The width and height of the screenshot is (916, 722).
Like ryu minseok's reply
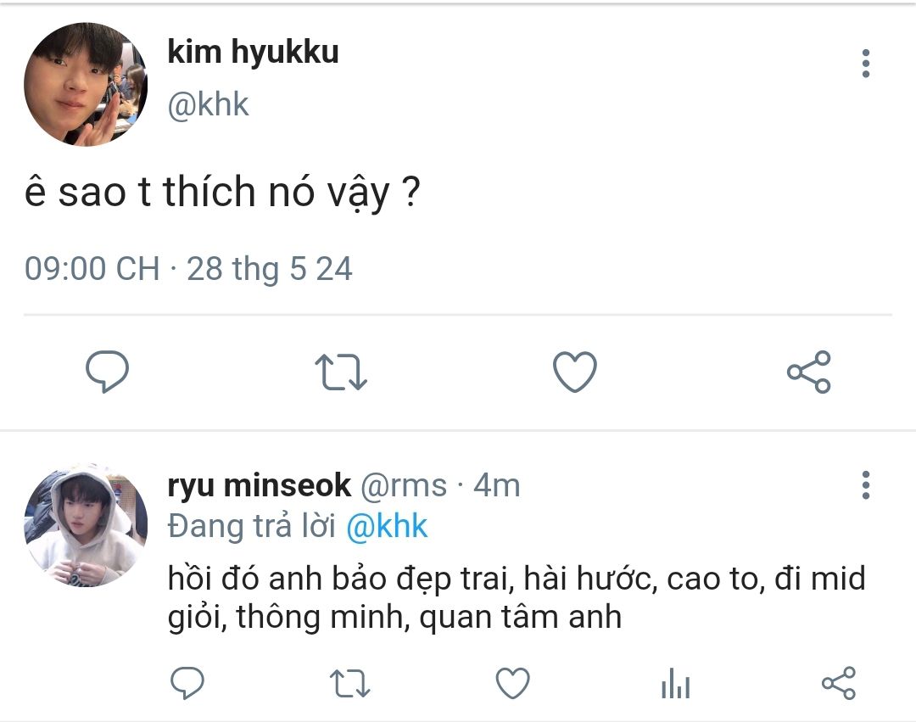coord(511,682)
